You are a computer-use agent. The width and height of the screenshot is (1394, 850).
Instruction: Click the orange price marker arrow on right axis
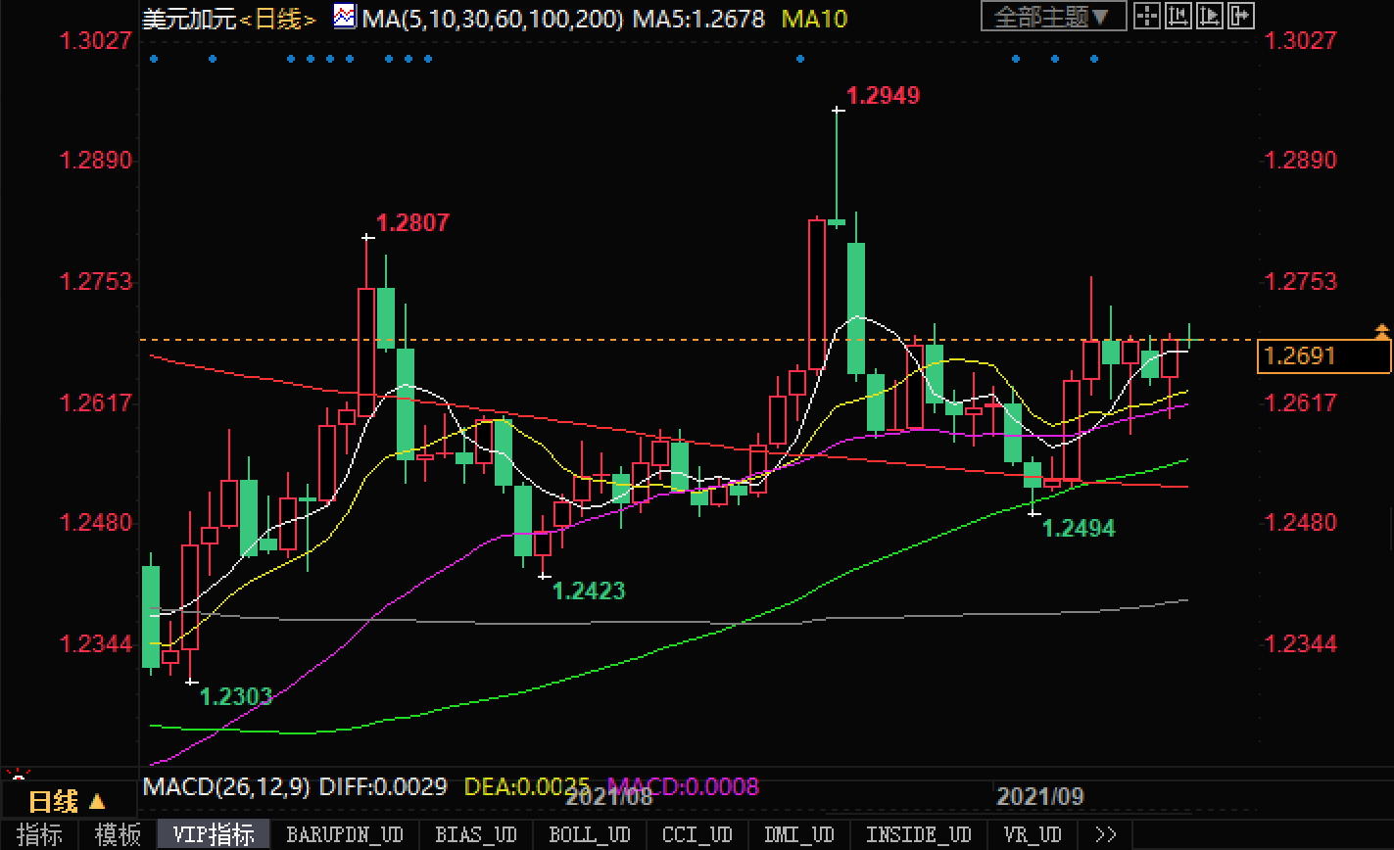point(1382,332)
